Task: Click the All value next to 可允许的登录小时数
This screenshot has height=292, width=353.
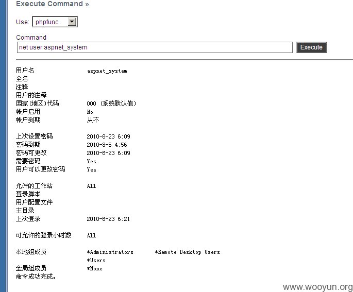Action: [91, 235]
